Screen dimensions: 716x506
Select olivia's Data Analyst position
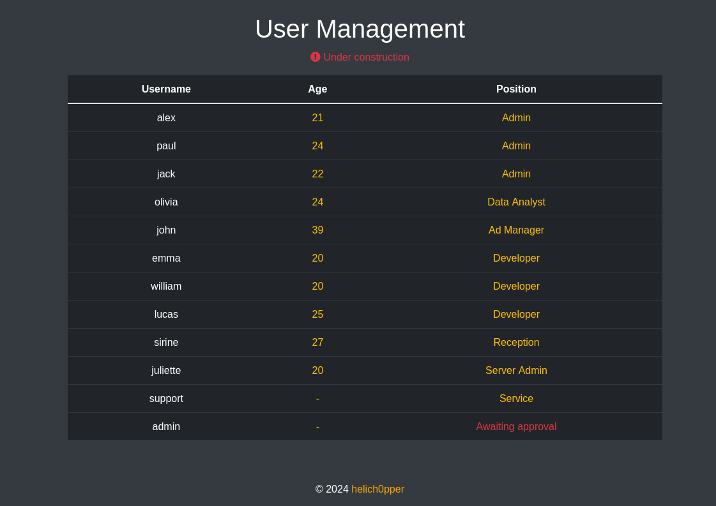click(516, 202)
